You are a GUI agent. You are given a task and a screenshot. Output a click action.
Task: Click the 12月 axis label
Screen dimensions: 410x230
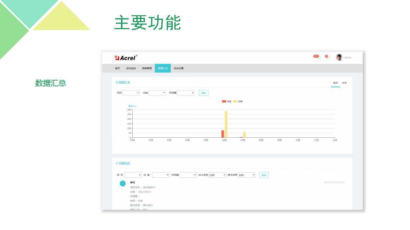point(335,140)
